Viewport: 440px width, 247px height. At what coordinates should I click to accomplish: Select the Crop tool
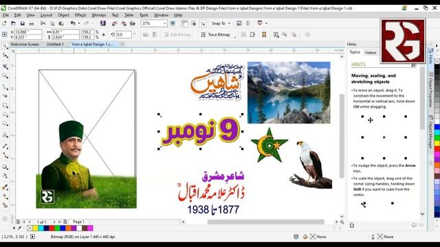5,66
